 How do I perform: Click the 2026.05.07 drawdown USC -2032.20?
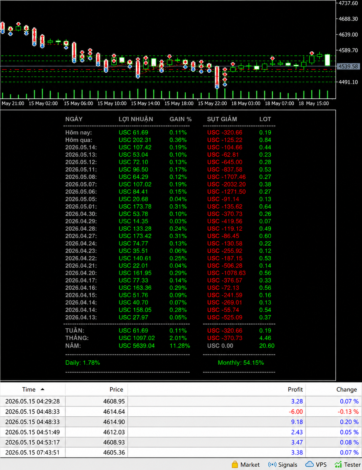tap(226, 184)
